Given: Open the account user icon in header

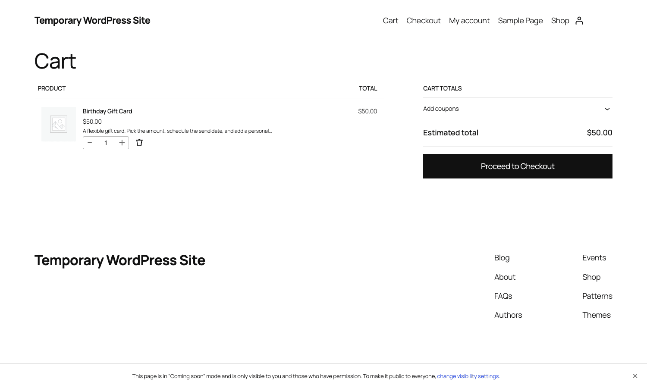Looking at the screenshot, I should [x=579, y=21].
